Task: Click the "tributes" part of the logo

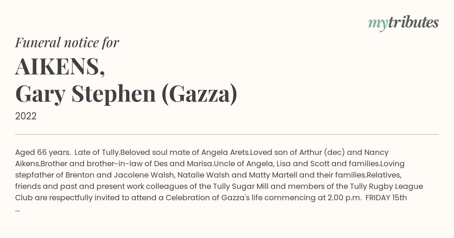Action: click(413, 23)
